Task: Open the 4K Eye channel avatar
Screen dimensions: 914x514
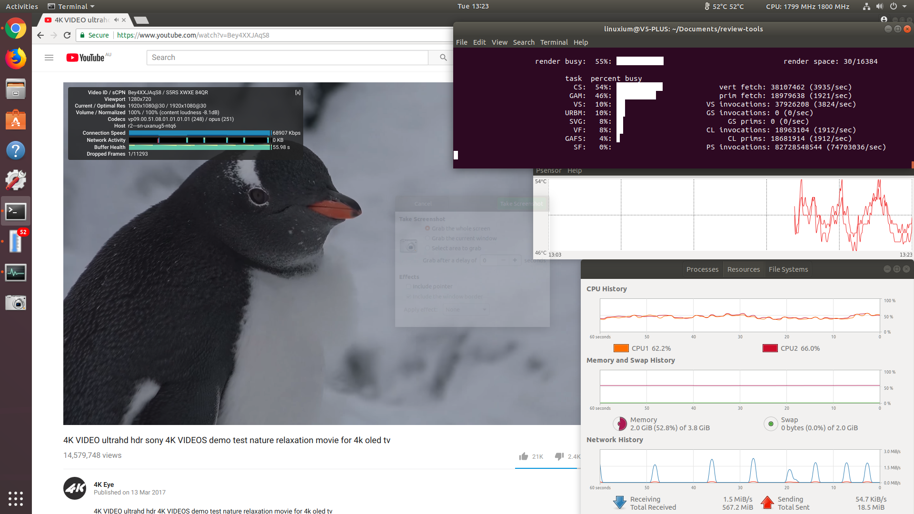Action: pyautogui.click(x=75, y=488)
